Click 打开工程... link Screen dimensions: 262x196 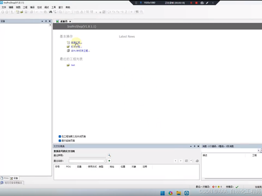(x=77, y=47)
